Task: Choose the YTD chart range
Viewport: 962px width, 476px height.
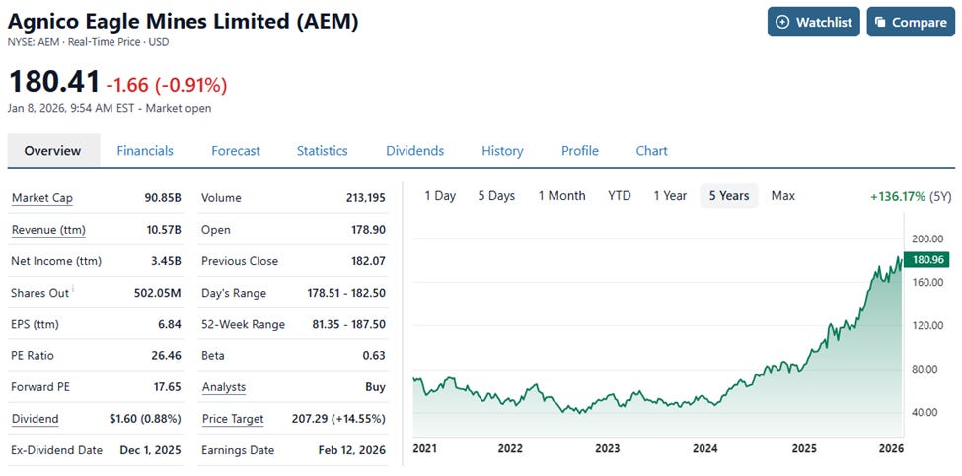Action: 619,196
